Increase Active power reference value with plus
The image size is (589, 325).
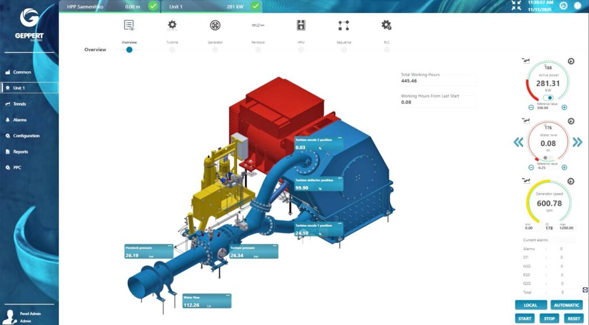(564, 107)
